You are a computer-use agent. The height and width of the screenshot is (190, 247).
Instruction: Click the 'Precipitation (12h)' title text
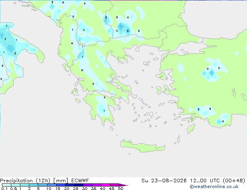click(x=25, y=181)
